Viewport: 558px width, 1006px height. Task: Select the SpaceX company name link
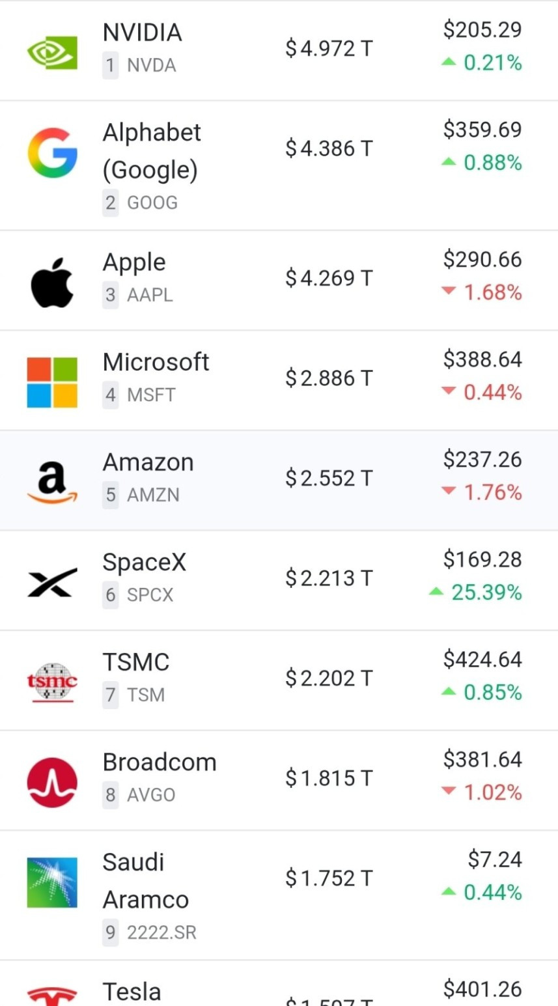pos(145,562)
